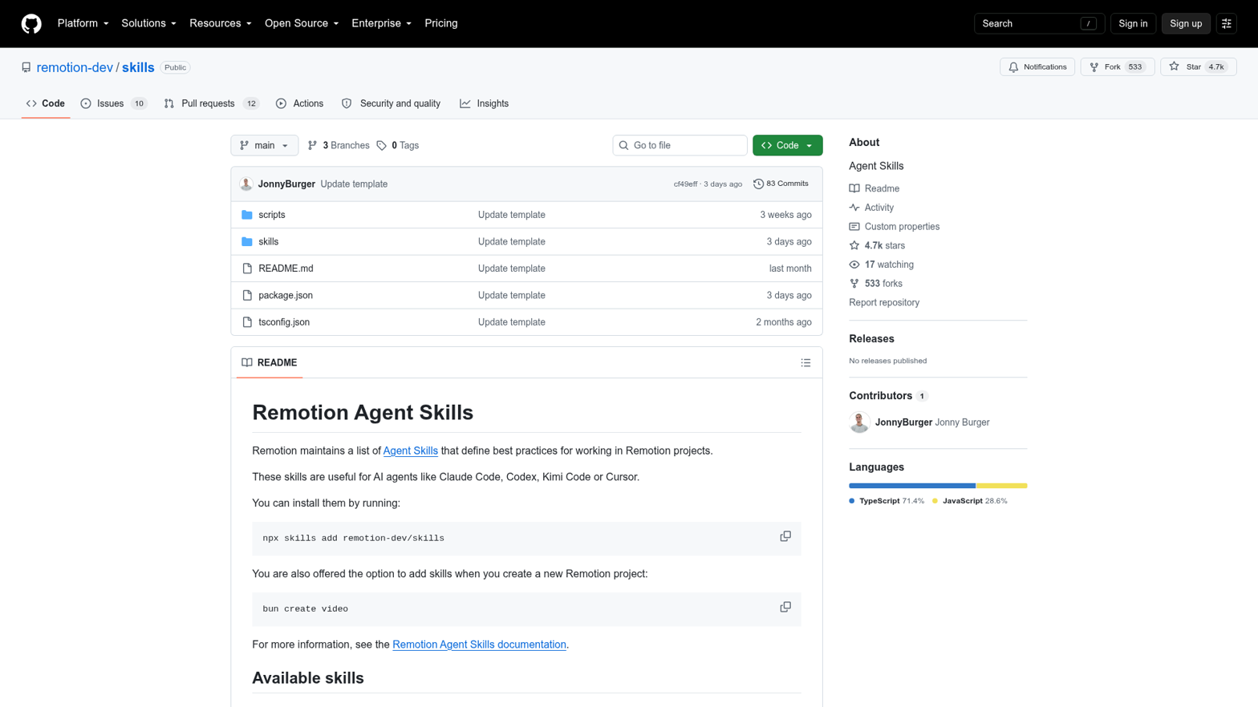Viewport: 1258px width, 707px height.
Task: Open the README outline list icon
Action: (x=806, y=363)
